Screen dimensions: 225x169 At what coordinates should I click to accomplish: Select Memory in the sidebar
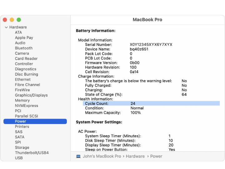tap(22, 100)
